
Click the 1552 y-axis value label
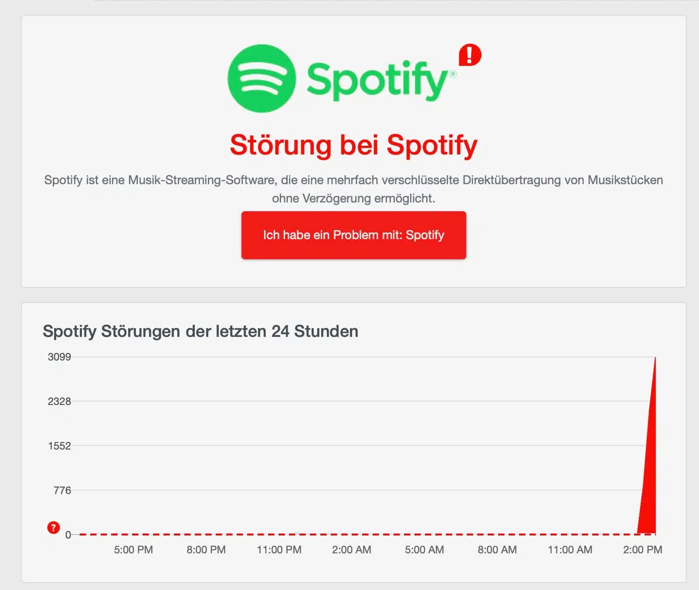[x=59, y=446]
